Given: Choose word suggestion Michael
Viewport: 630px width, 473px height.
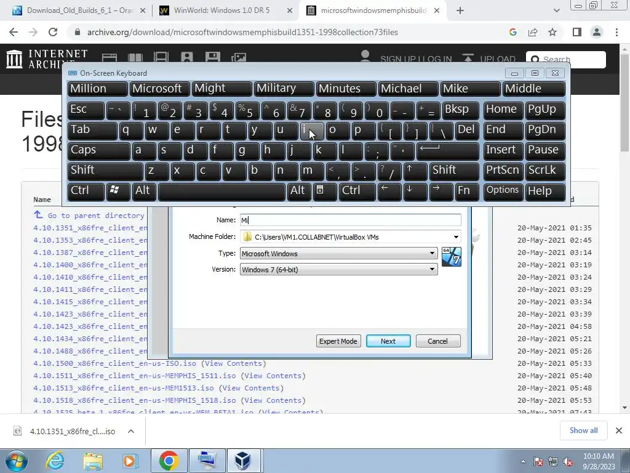Looking at the screenshot, I should pyautogui.click(x=408, y=89).
